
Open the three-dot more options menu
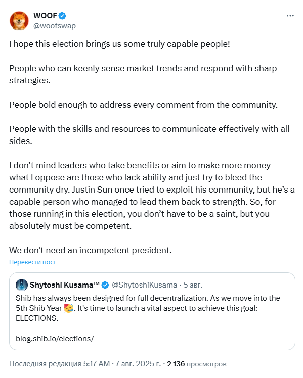[x=290, y=16]
